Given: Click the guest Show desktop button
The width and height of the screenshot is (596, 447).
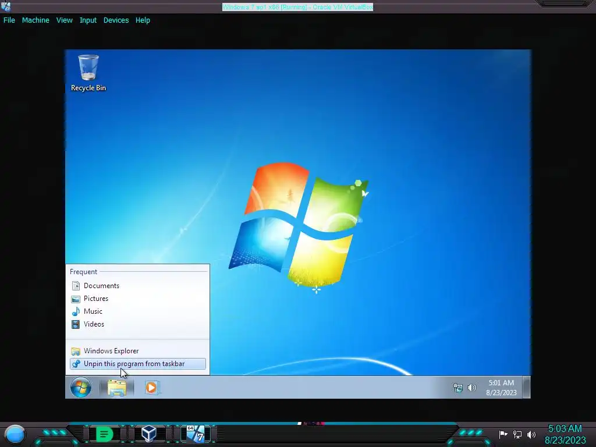Looking at the screenshot, I should pyautogui.click(x=526, y=387).
